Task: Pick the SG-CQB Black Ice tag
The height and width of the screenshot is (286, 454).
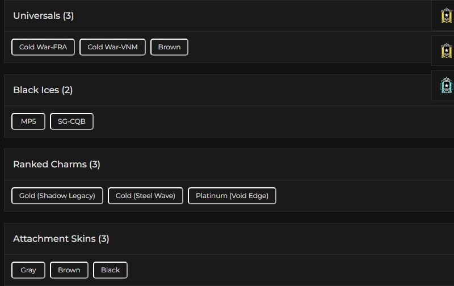Action: (x=72, y=121)
